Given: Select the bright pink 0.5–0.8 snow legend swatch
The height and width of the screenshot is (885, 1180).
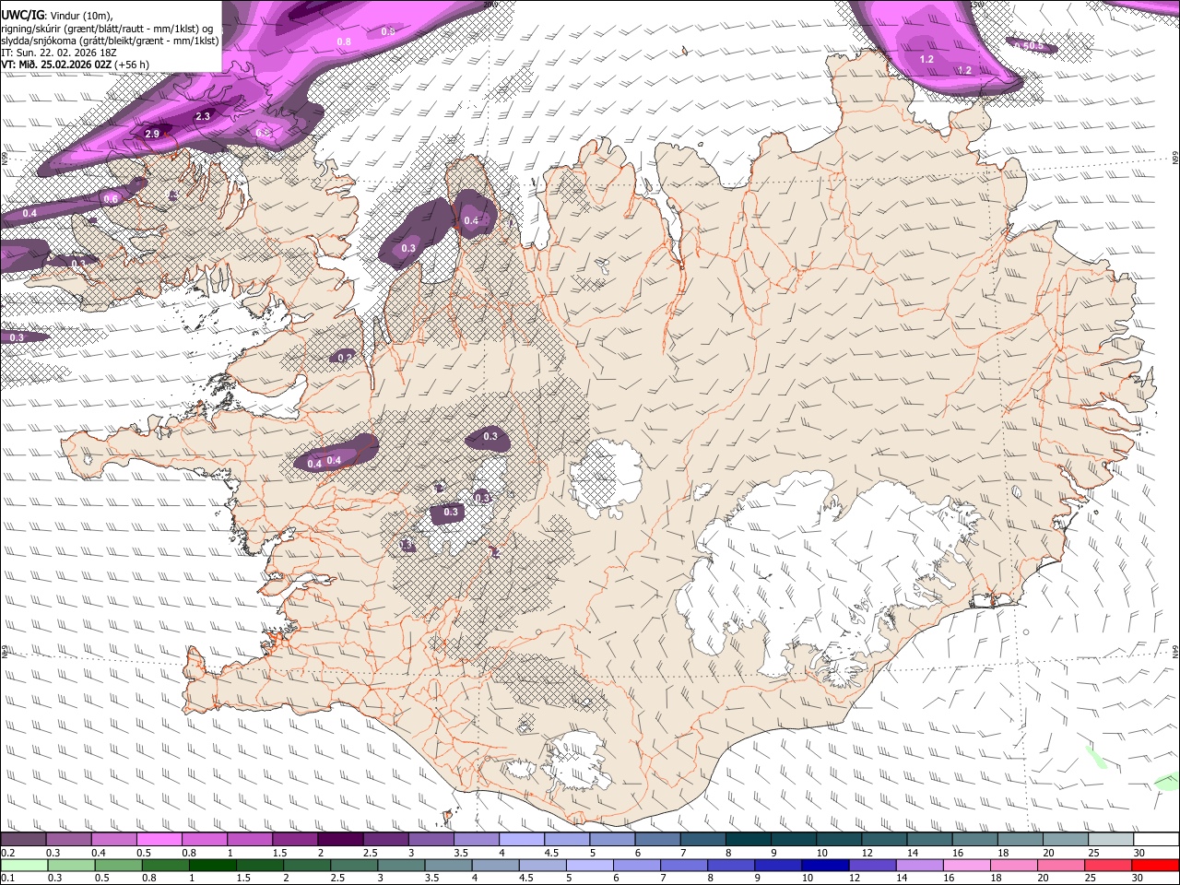Looking at the screenshot, I should [159, 840].
